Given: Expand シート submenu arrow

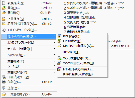Looking at the screenshot, I should [54, 66].
